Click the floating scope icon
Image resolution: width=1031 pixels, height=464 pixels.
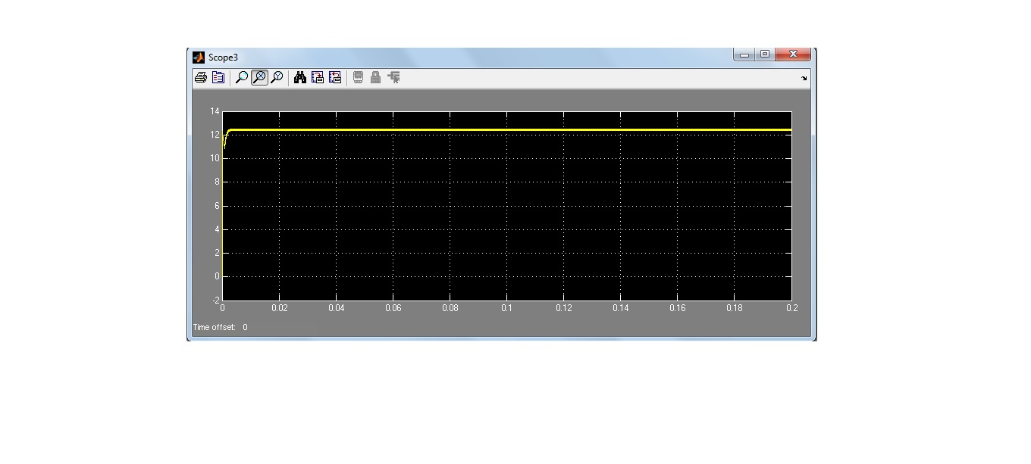tap(359, 77)
